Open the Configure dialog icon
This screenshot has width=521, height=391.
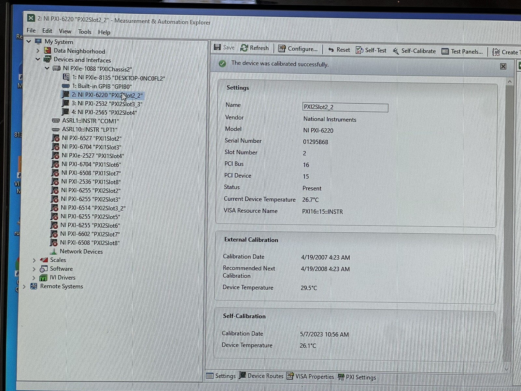pos(282,49)
